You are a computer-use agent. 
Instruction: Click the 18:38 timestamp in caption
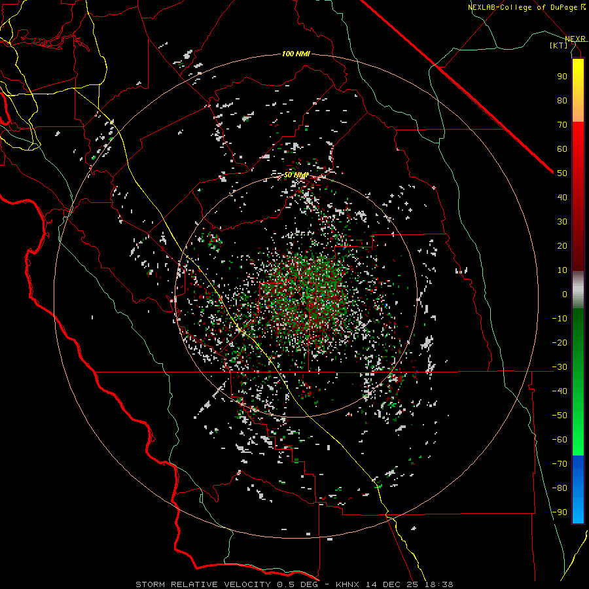click(x=439, y=584)
